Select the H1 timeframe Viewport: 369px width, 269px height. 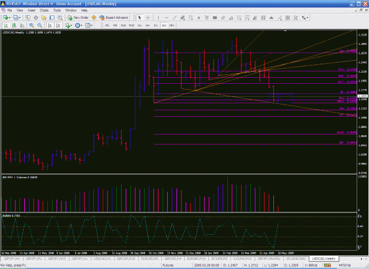(139, 25)
